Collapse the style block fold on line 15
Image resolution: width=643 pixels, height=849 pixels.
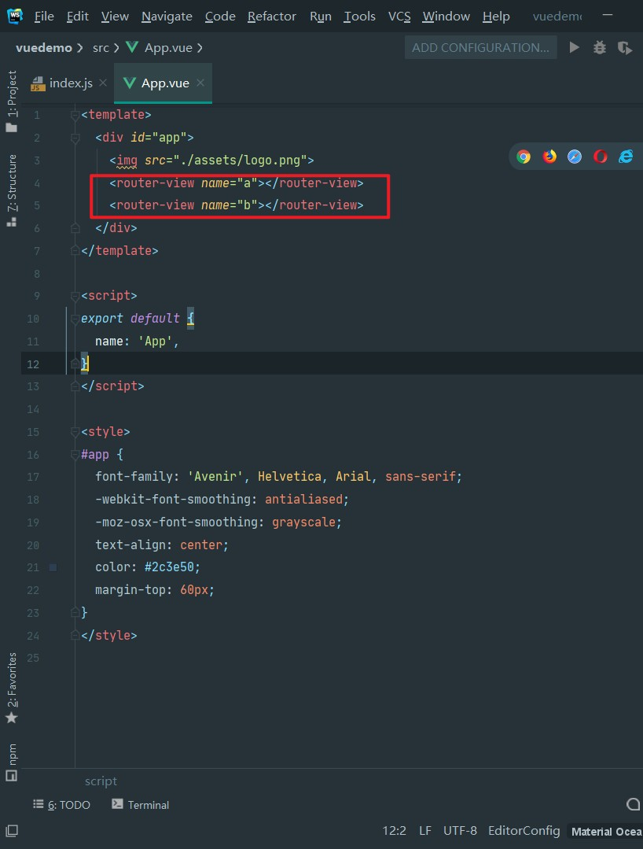click(75, 431)
